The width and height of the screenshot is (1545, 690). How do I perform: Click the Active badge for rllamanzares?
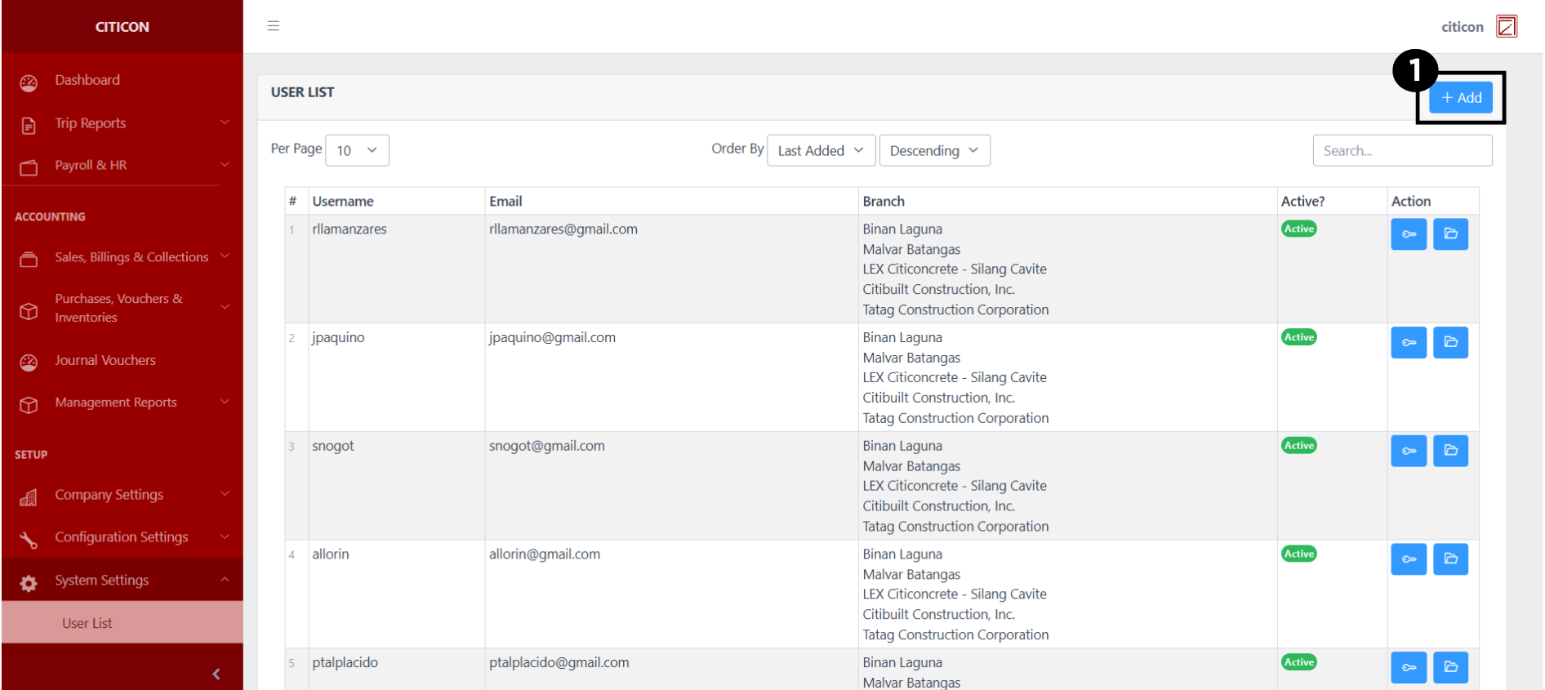coord(1298,229)
